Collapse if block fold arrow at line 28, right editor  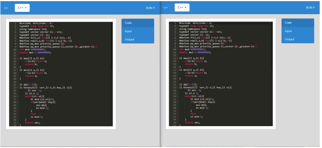pyautogui.click(x=178, y=102)
